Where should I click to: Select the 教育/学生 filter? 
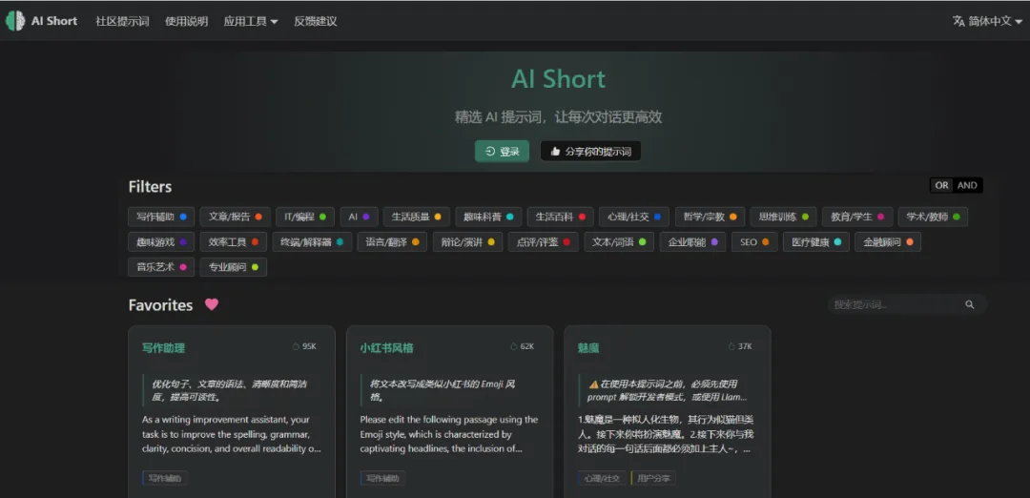click(x=857, y=217)
